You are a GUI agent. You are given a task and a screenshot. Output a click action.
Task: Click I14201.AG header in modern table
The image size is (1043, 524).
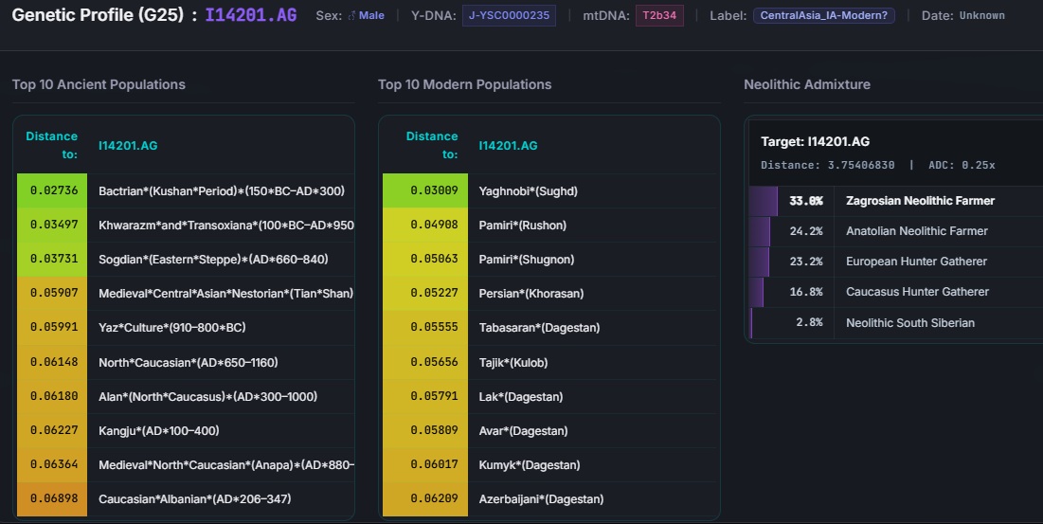508,146
